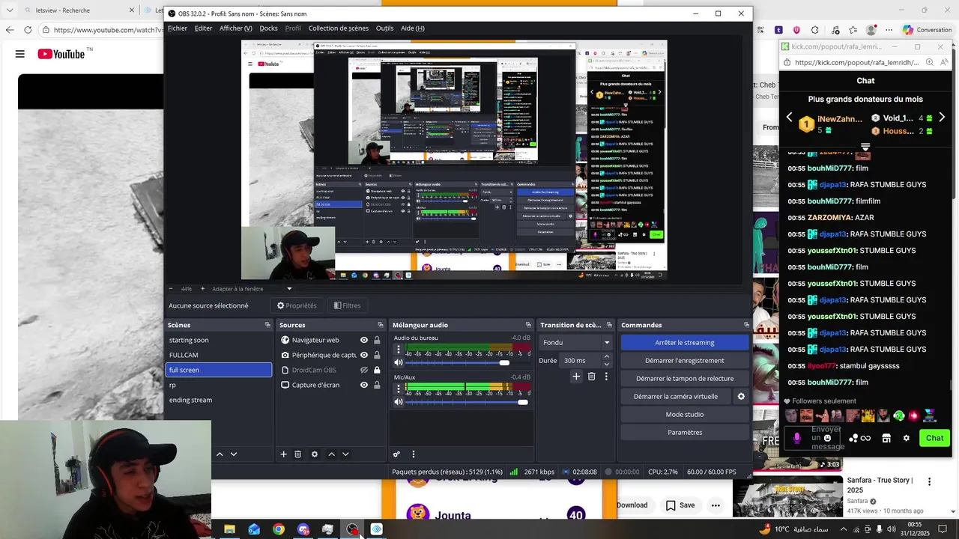This screenshot has height=539, width=959.
Task: Show next top donors in Kick chat
Action: point(942,118)
